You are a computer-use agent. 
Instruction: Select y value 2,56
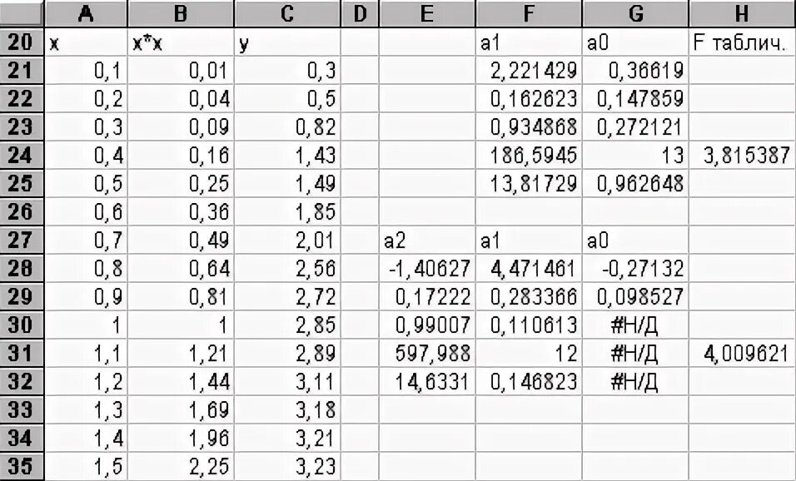tap(287, 269)
